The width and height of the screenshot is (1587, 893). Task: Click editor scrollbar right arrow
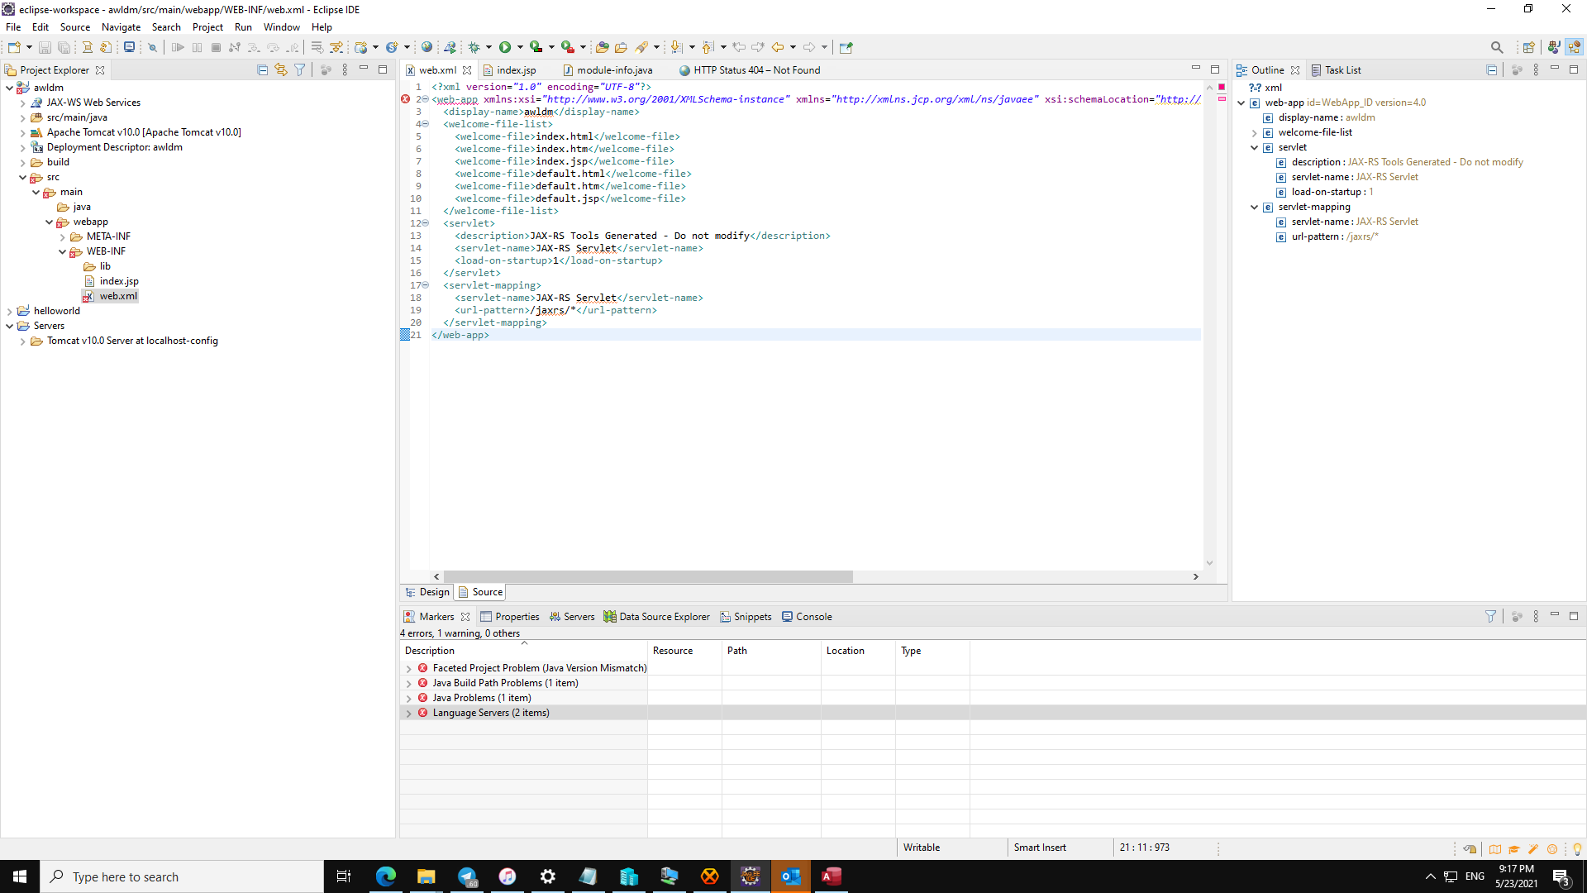coord(1195,576)
